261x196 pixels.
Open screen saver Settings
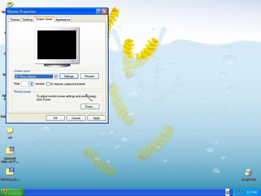tap(69, 76)
